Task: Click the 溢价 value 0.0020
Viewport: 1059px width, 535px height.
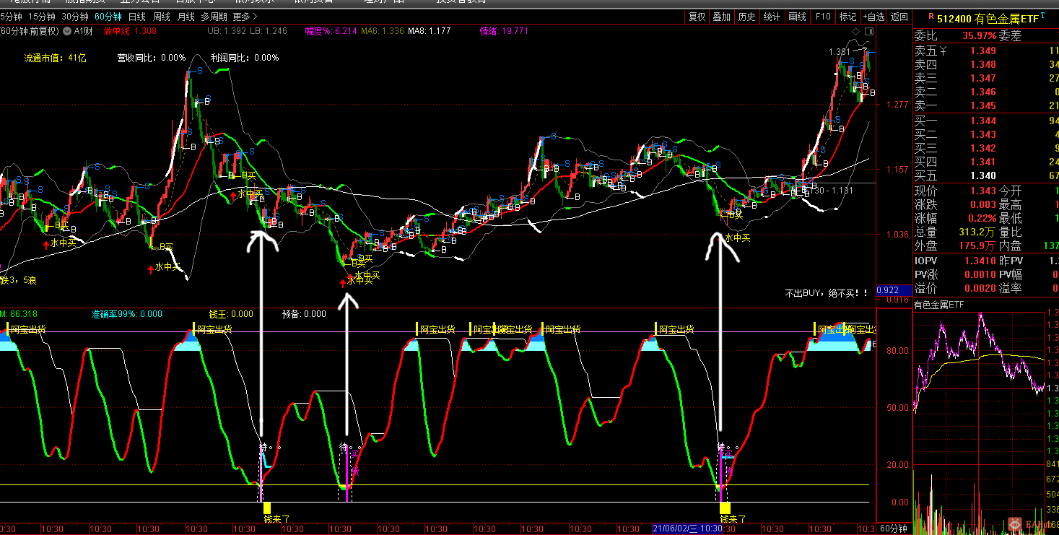Action: click(x=980, y=288)
